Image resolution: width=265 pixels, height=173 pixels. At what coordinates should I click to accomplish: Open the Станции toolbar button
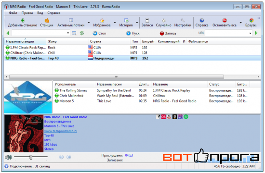tap(47, 23)
